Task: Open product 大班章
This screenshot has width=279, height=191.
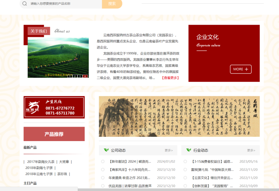Action: tap(64, 162)
